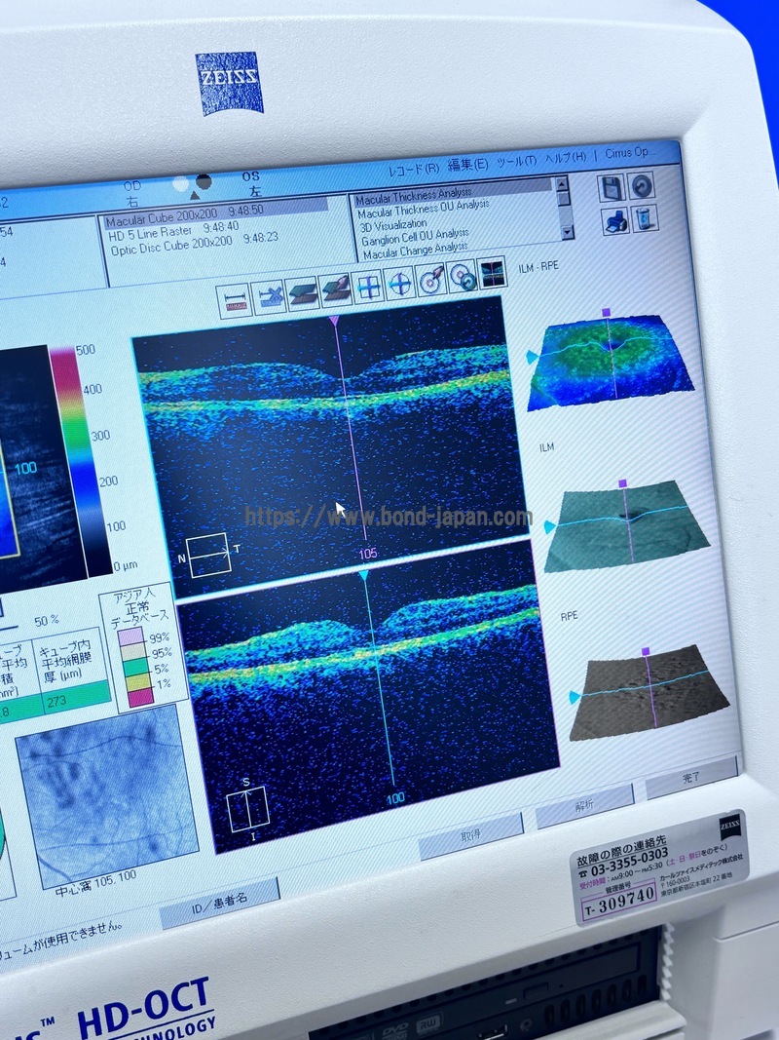Click the cyan marker atop the vertical B-scan
Image resolution: width=779 pixels, height=1040 pixels.
(x=363, y=574)
